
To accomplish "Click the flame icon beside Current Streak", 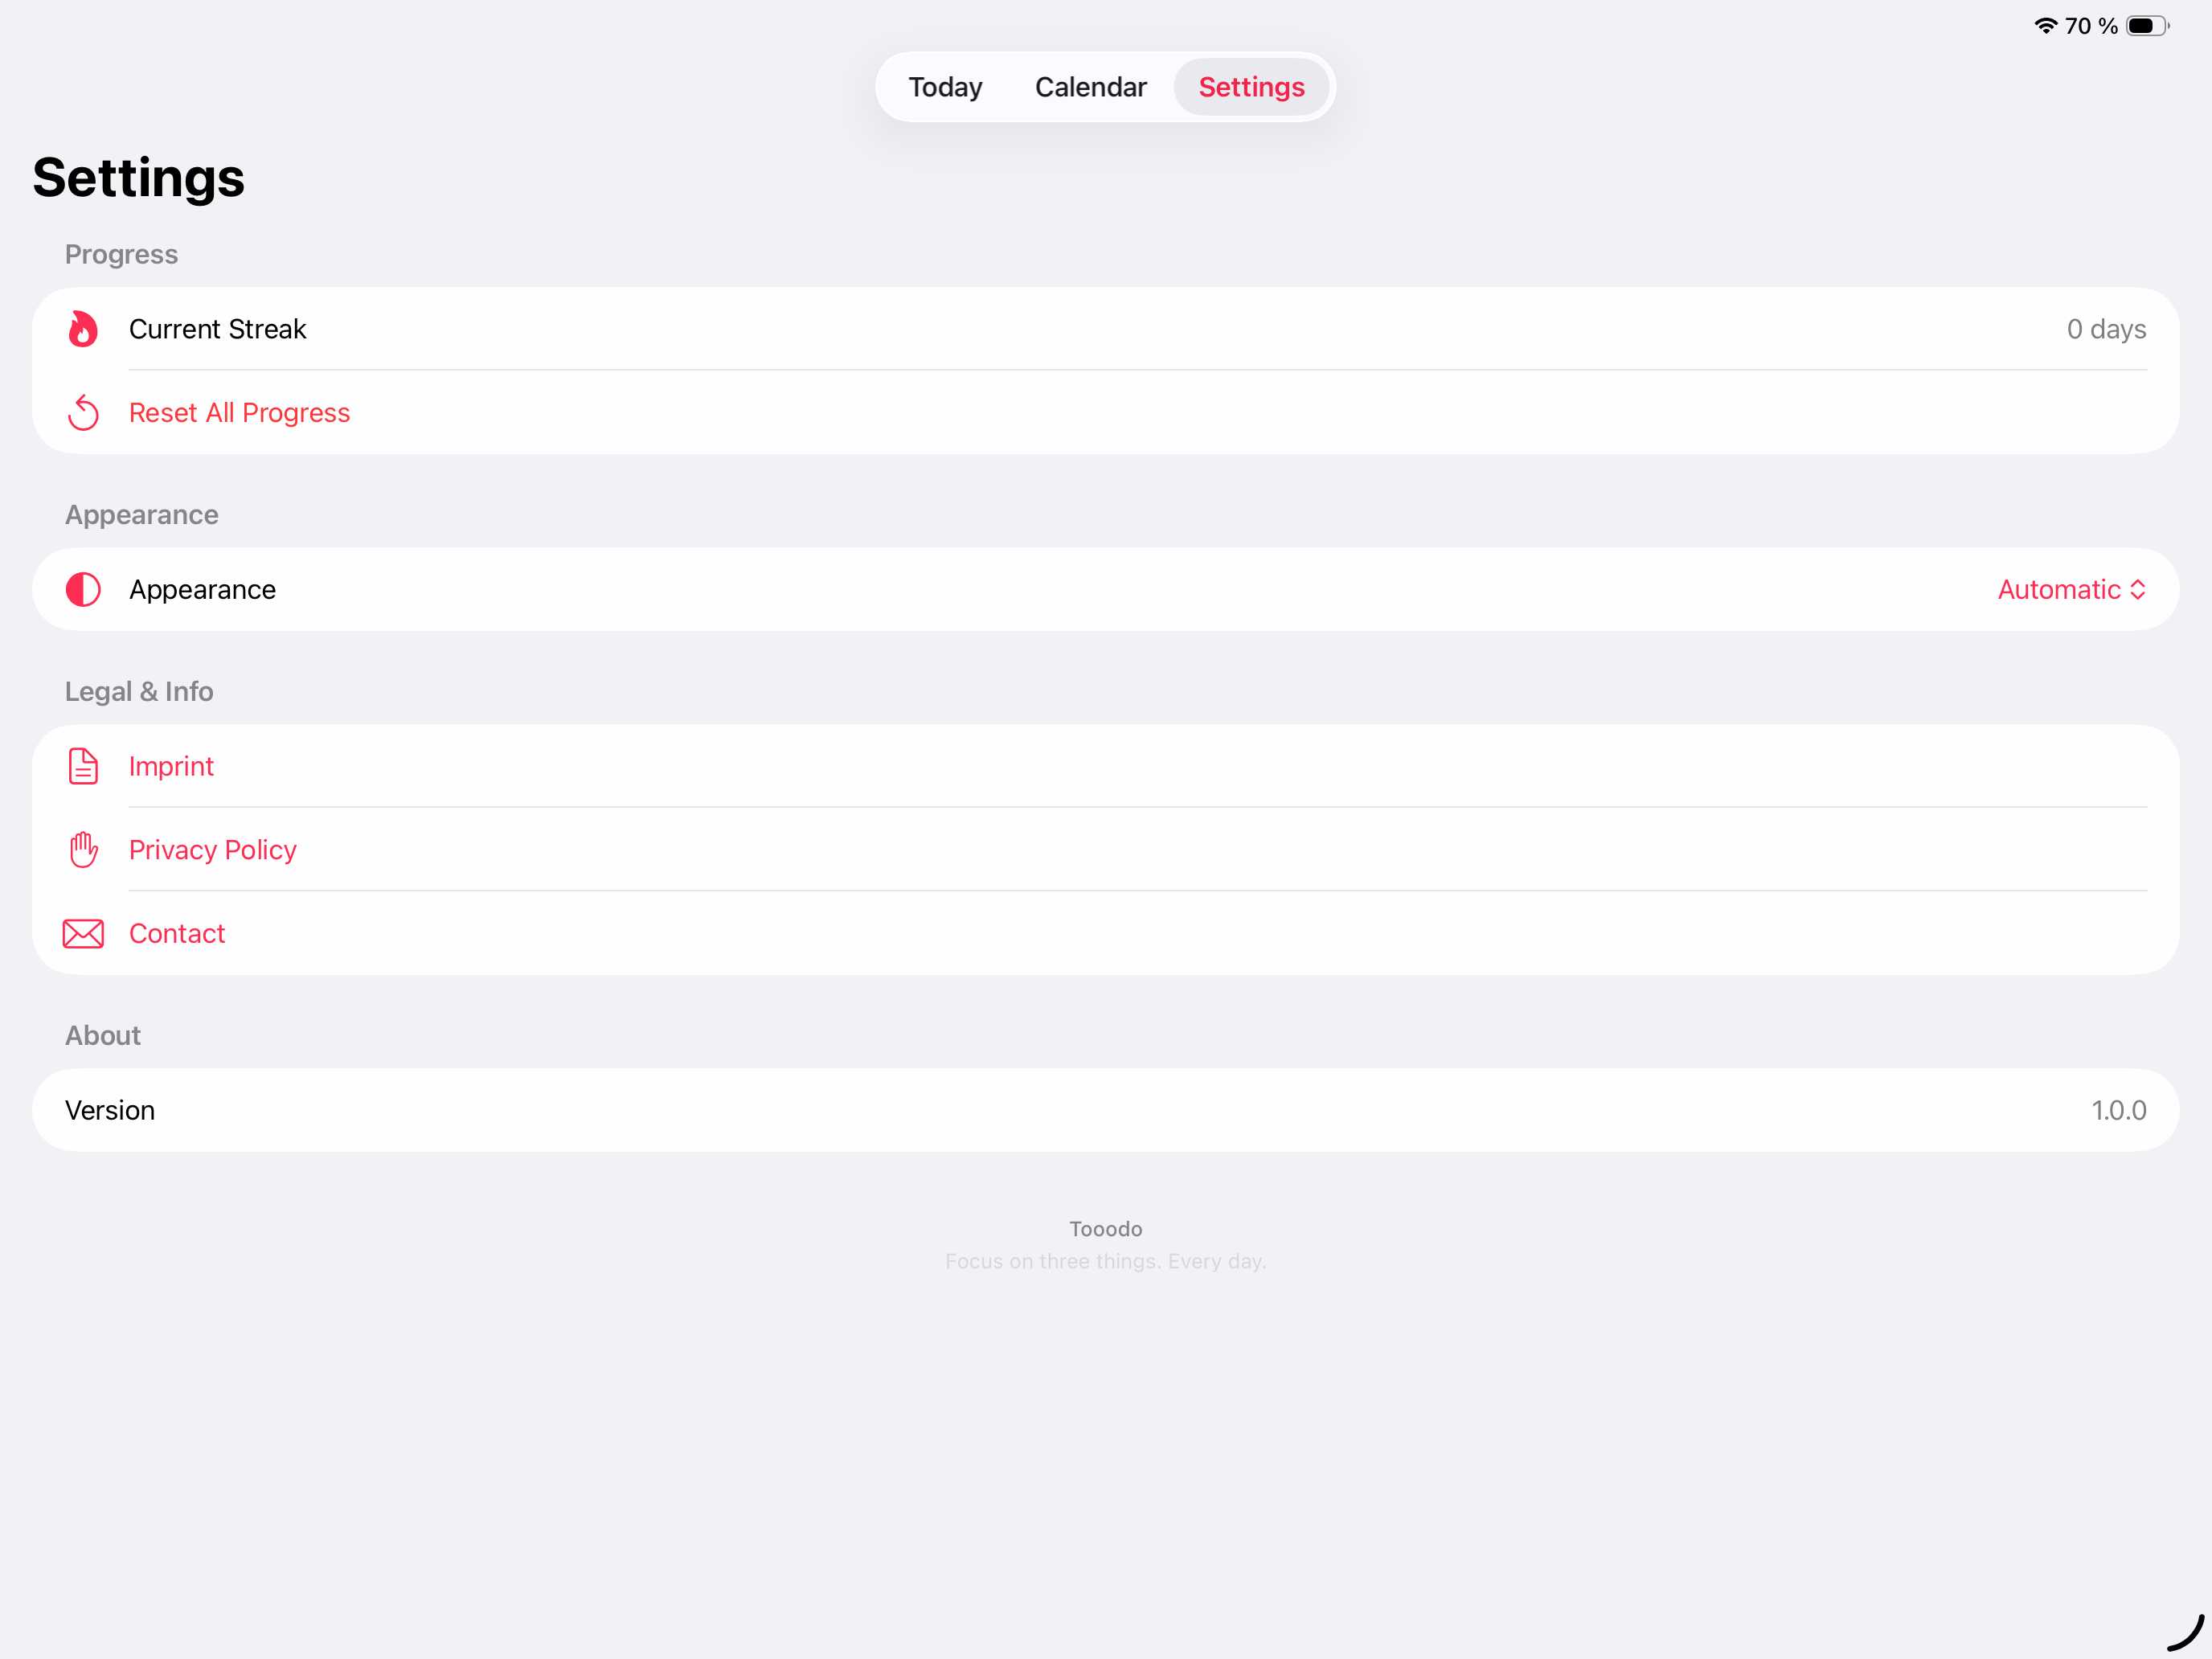I will (83, 329).
